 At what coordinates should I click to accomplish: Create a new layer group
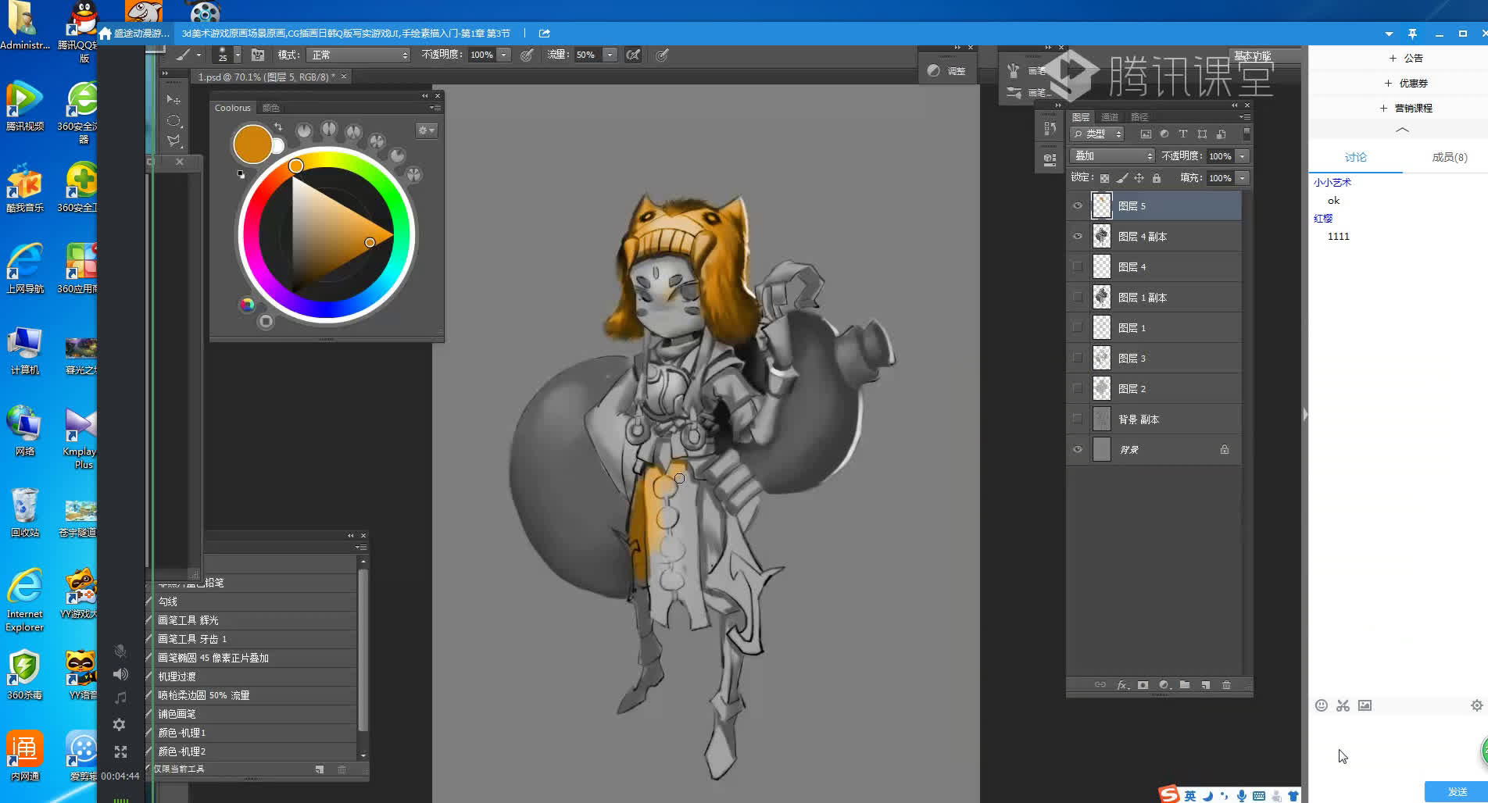[x=1185, y=685]
